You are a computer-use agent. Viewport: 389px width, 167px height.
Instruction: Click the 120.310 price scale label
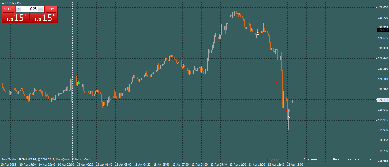click(x=383, y=79)
